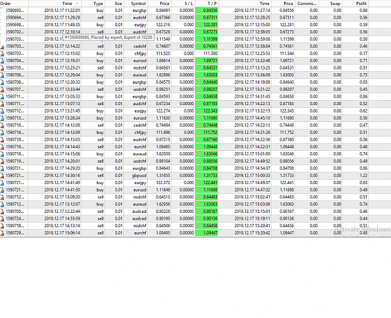Viewport: 391px width, 318px height.
Task: Click the close Time header right of T / P
Action: pos(265,4)
